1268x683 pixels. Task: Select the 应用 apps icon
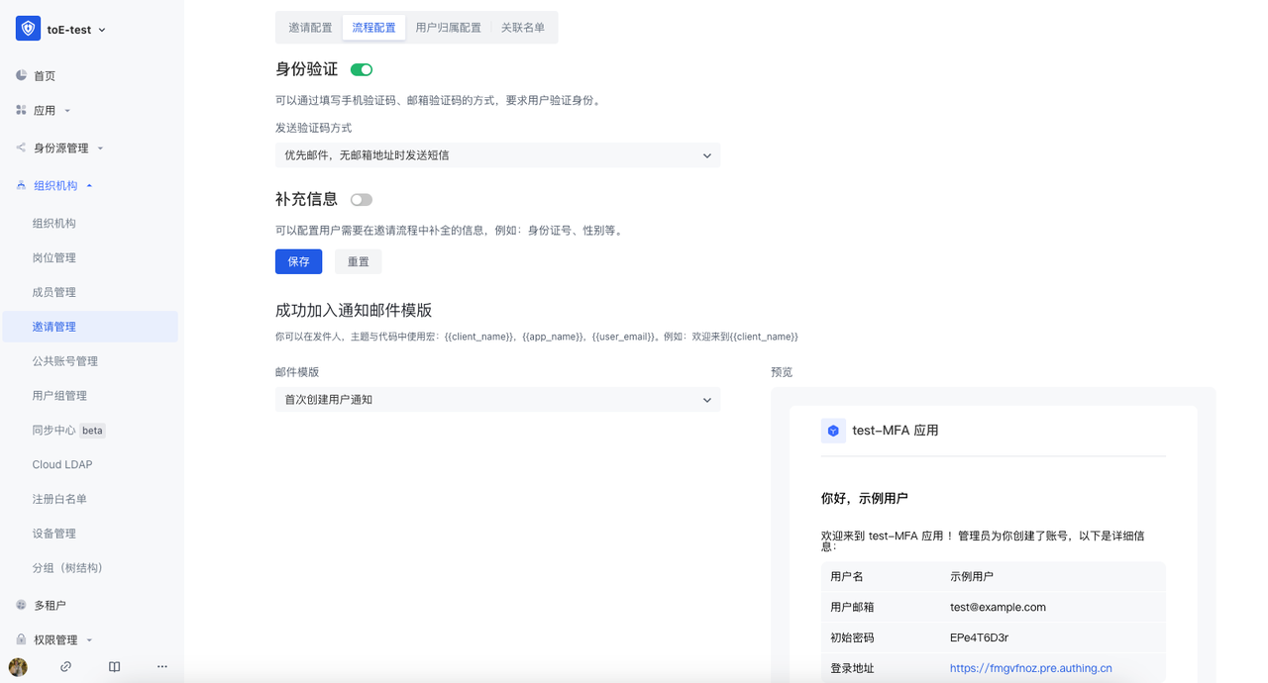point(21,111)
